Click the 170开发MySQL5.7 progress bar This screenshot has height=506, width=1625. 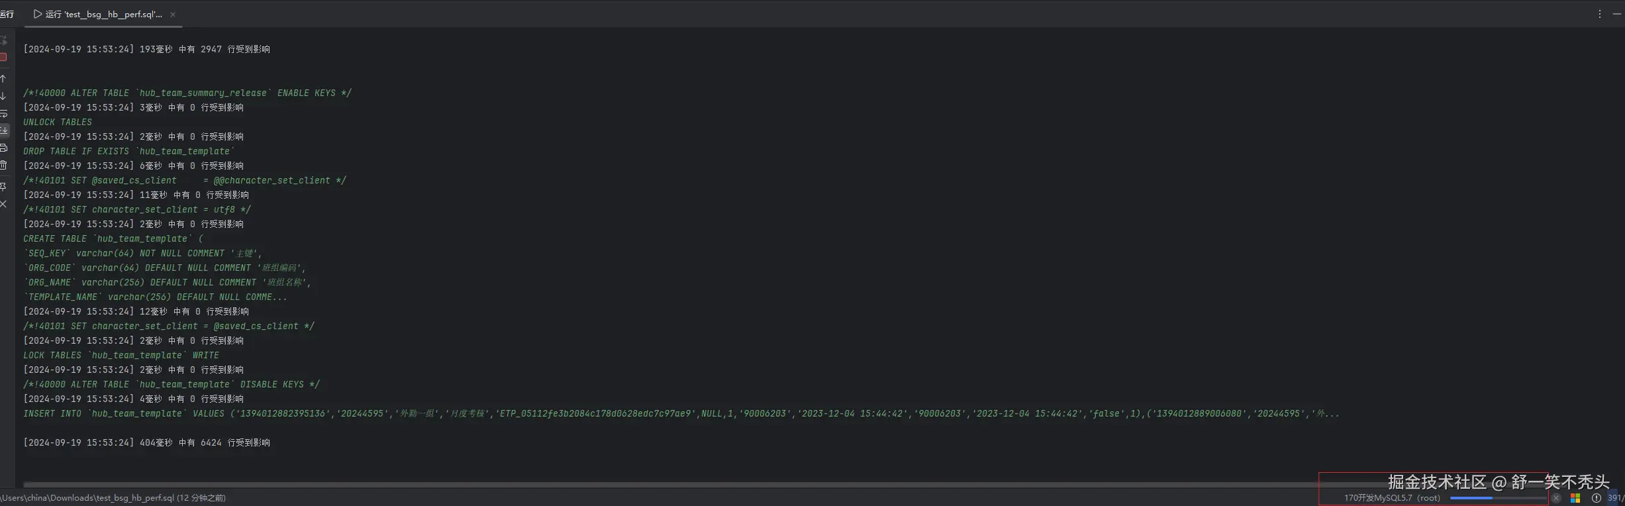[1499, 498]
